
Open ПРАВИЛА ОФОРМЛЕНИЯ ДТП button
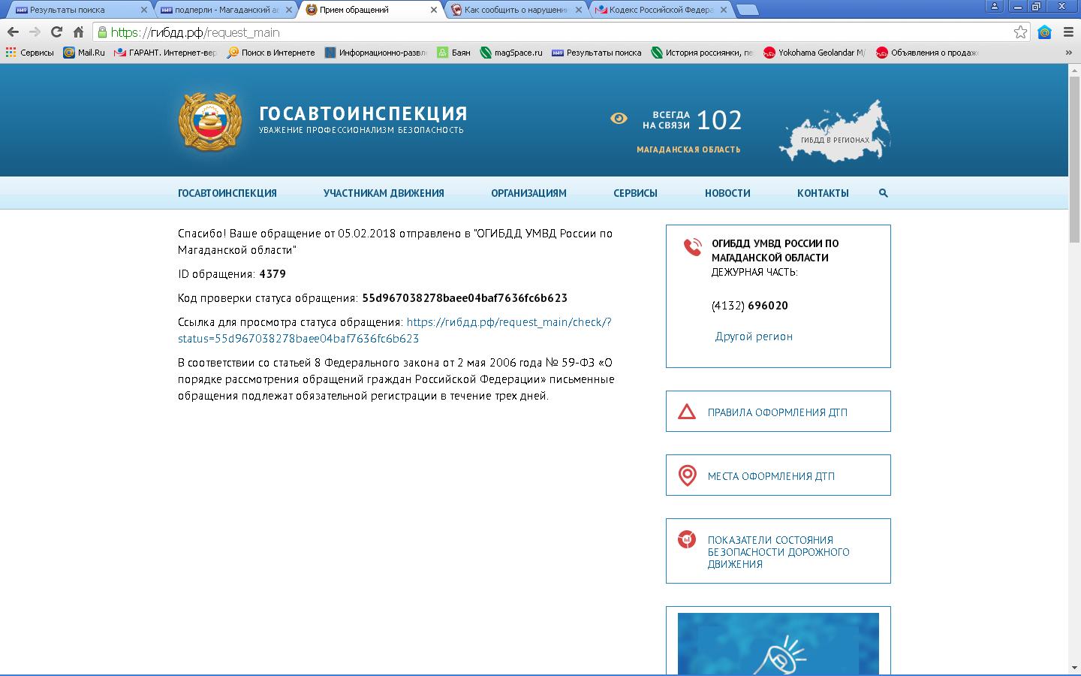coord(778,412)
